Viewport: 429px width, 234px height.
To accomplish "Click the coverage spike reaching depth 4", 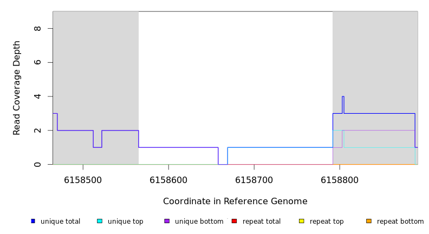I will (343, 97).
